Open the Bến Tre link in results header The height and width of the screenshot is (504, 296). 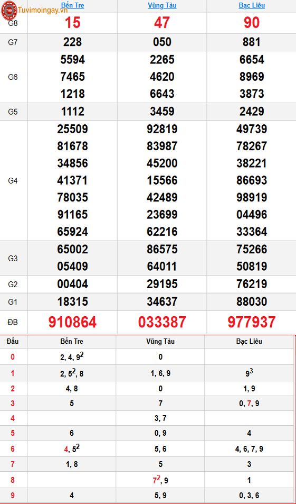[72, 5]
